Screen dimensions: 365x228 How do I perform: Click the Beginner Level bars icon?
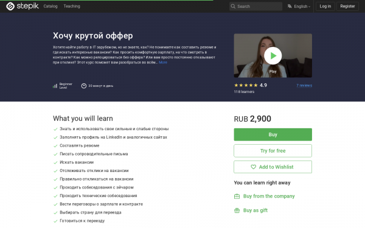point(55,86)
